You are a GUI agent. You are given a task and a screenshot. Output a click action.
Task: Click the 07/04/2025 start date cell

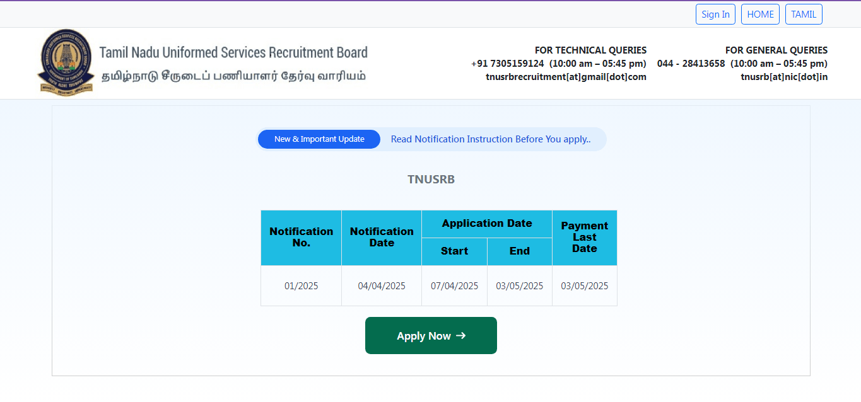pos(454,286)
